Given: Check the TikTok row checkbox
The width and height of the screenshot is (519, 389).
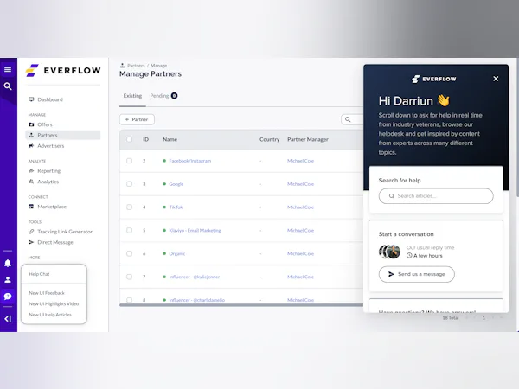Looking at the screenshot, I should click(130, 207).
